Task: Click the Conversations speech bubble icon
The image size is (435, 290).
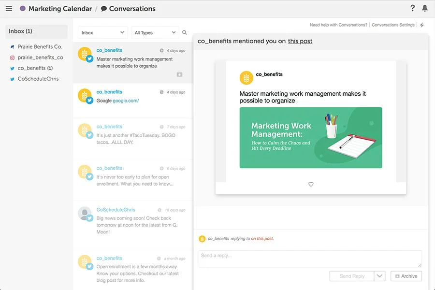Action: 104,9
